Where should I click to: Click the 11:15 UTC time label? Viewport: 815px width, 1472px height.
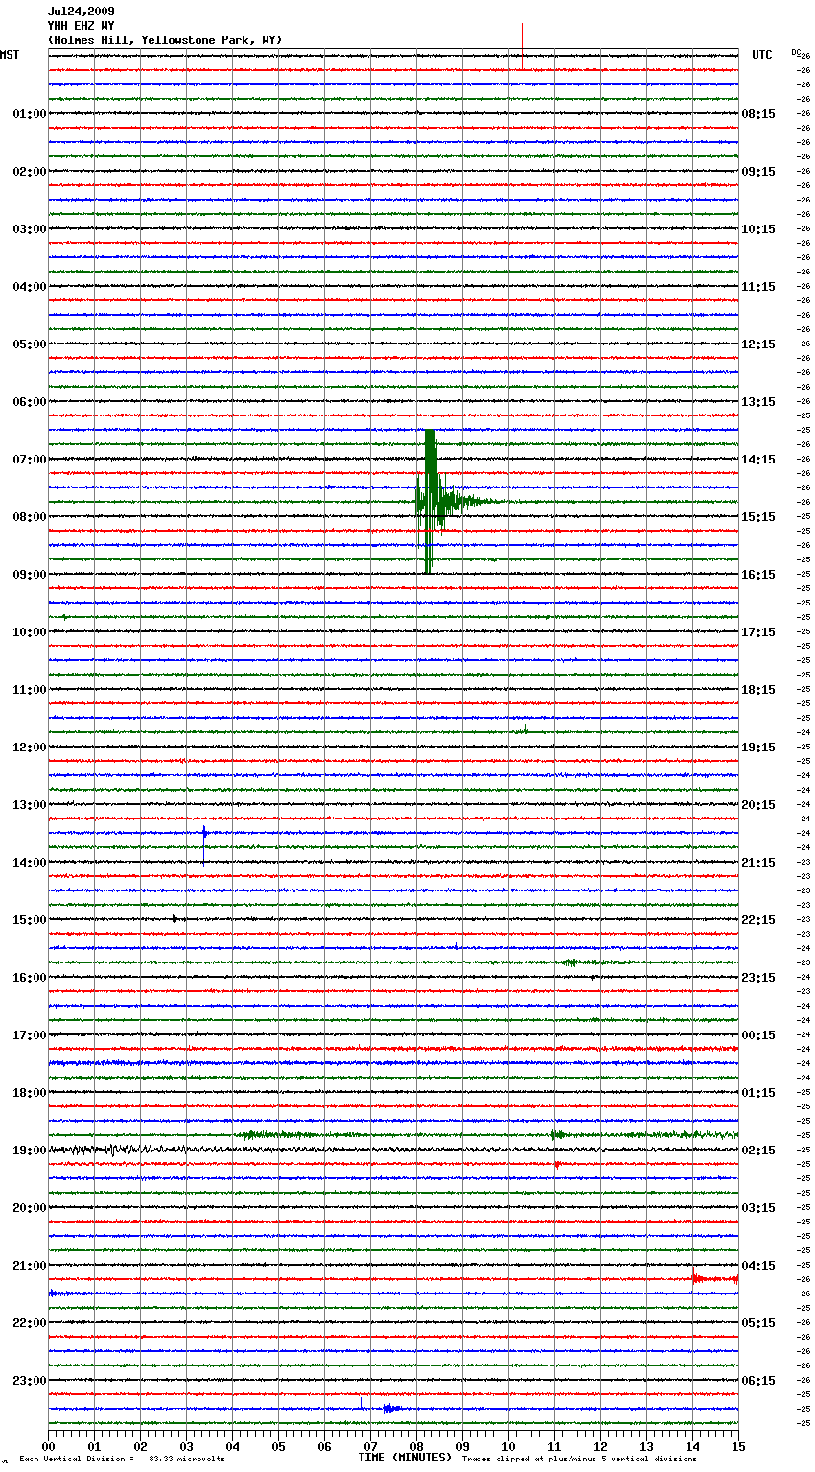(758, 286)
